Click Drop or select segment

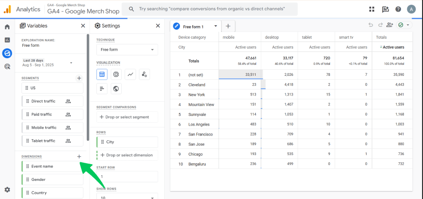pos(127,117)
